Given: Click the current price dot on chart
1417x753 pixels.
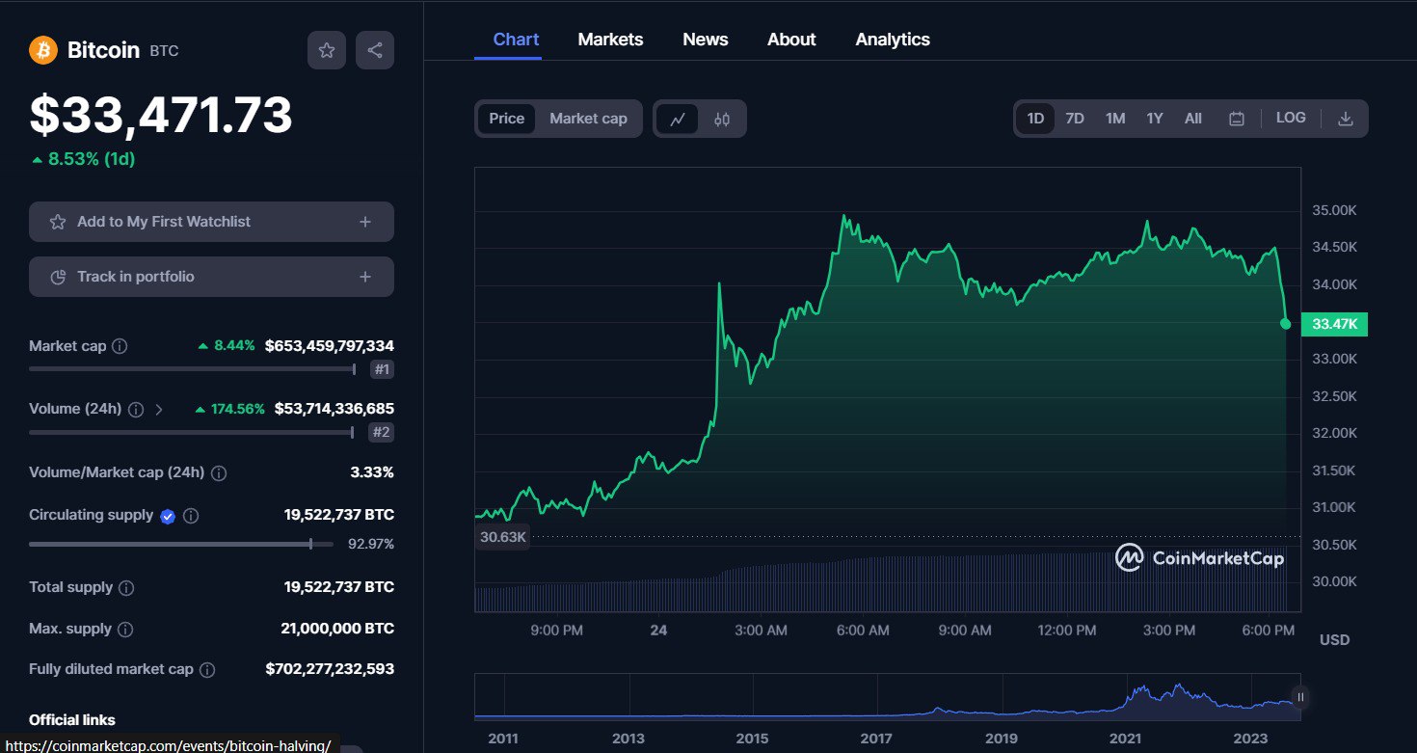Looking at the screenshot, I should (x=1285, y=324).
